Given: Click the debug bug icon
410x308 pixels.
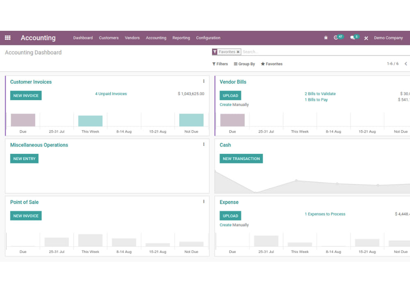Looking at the screenshot, I should pyautogui.click(x=326, y=38).
